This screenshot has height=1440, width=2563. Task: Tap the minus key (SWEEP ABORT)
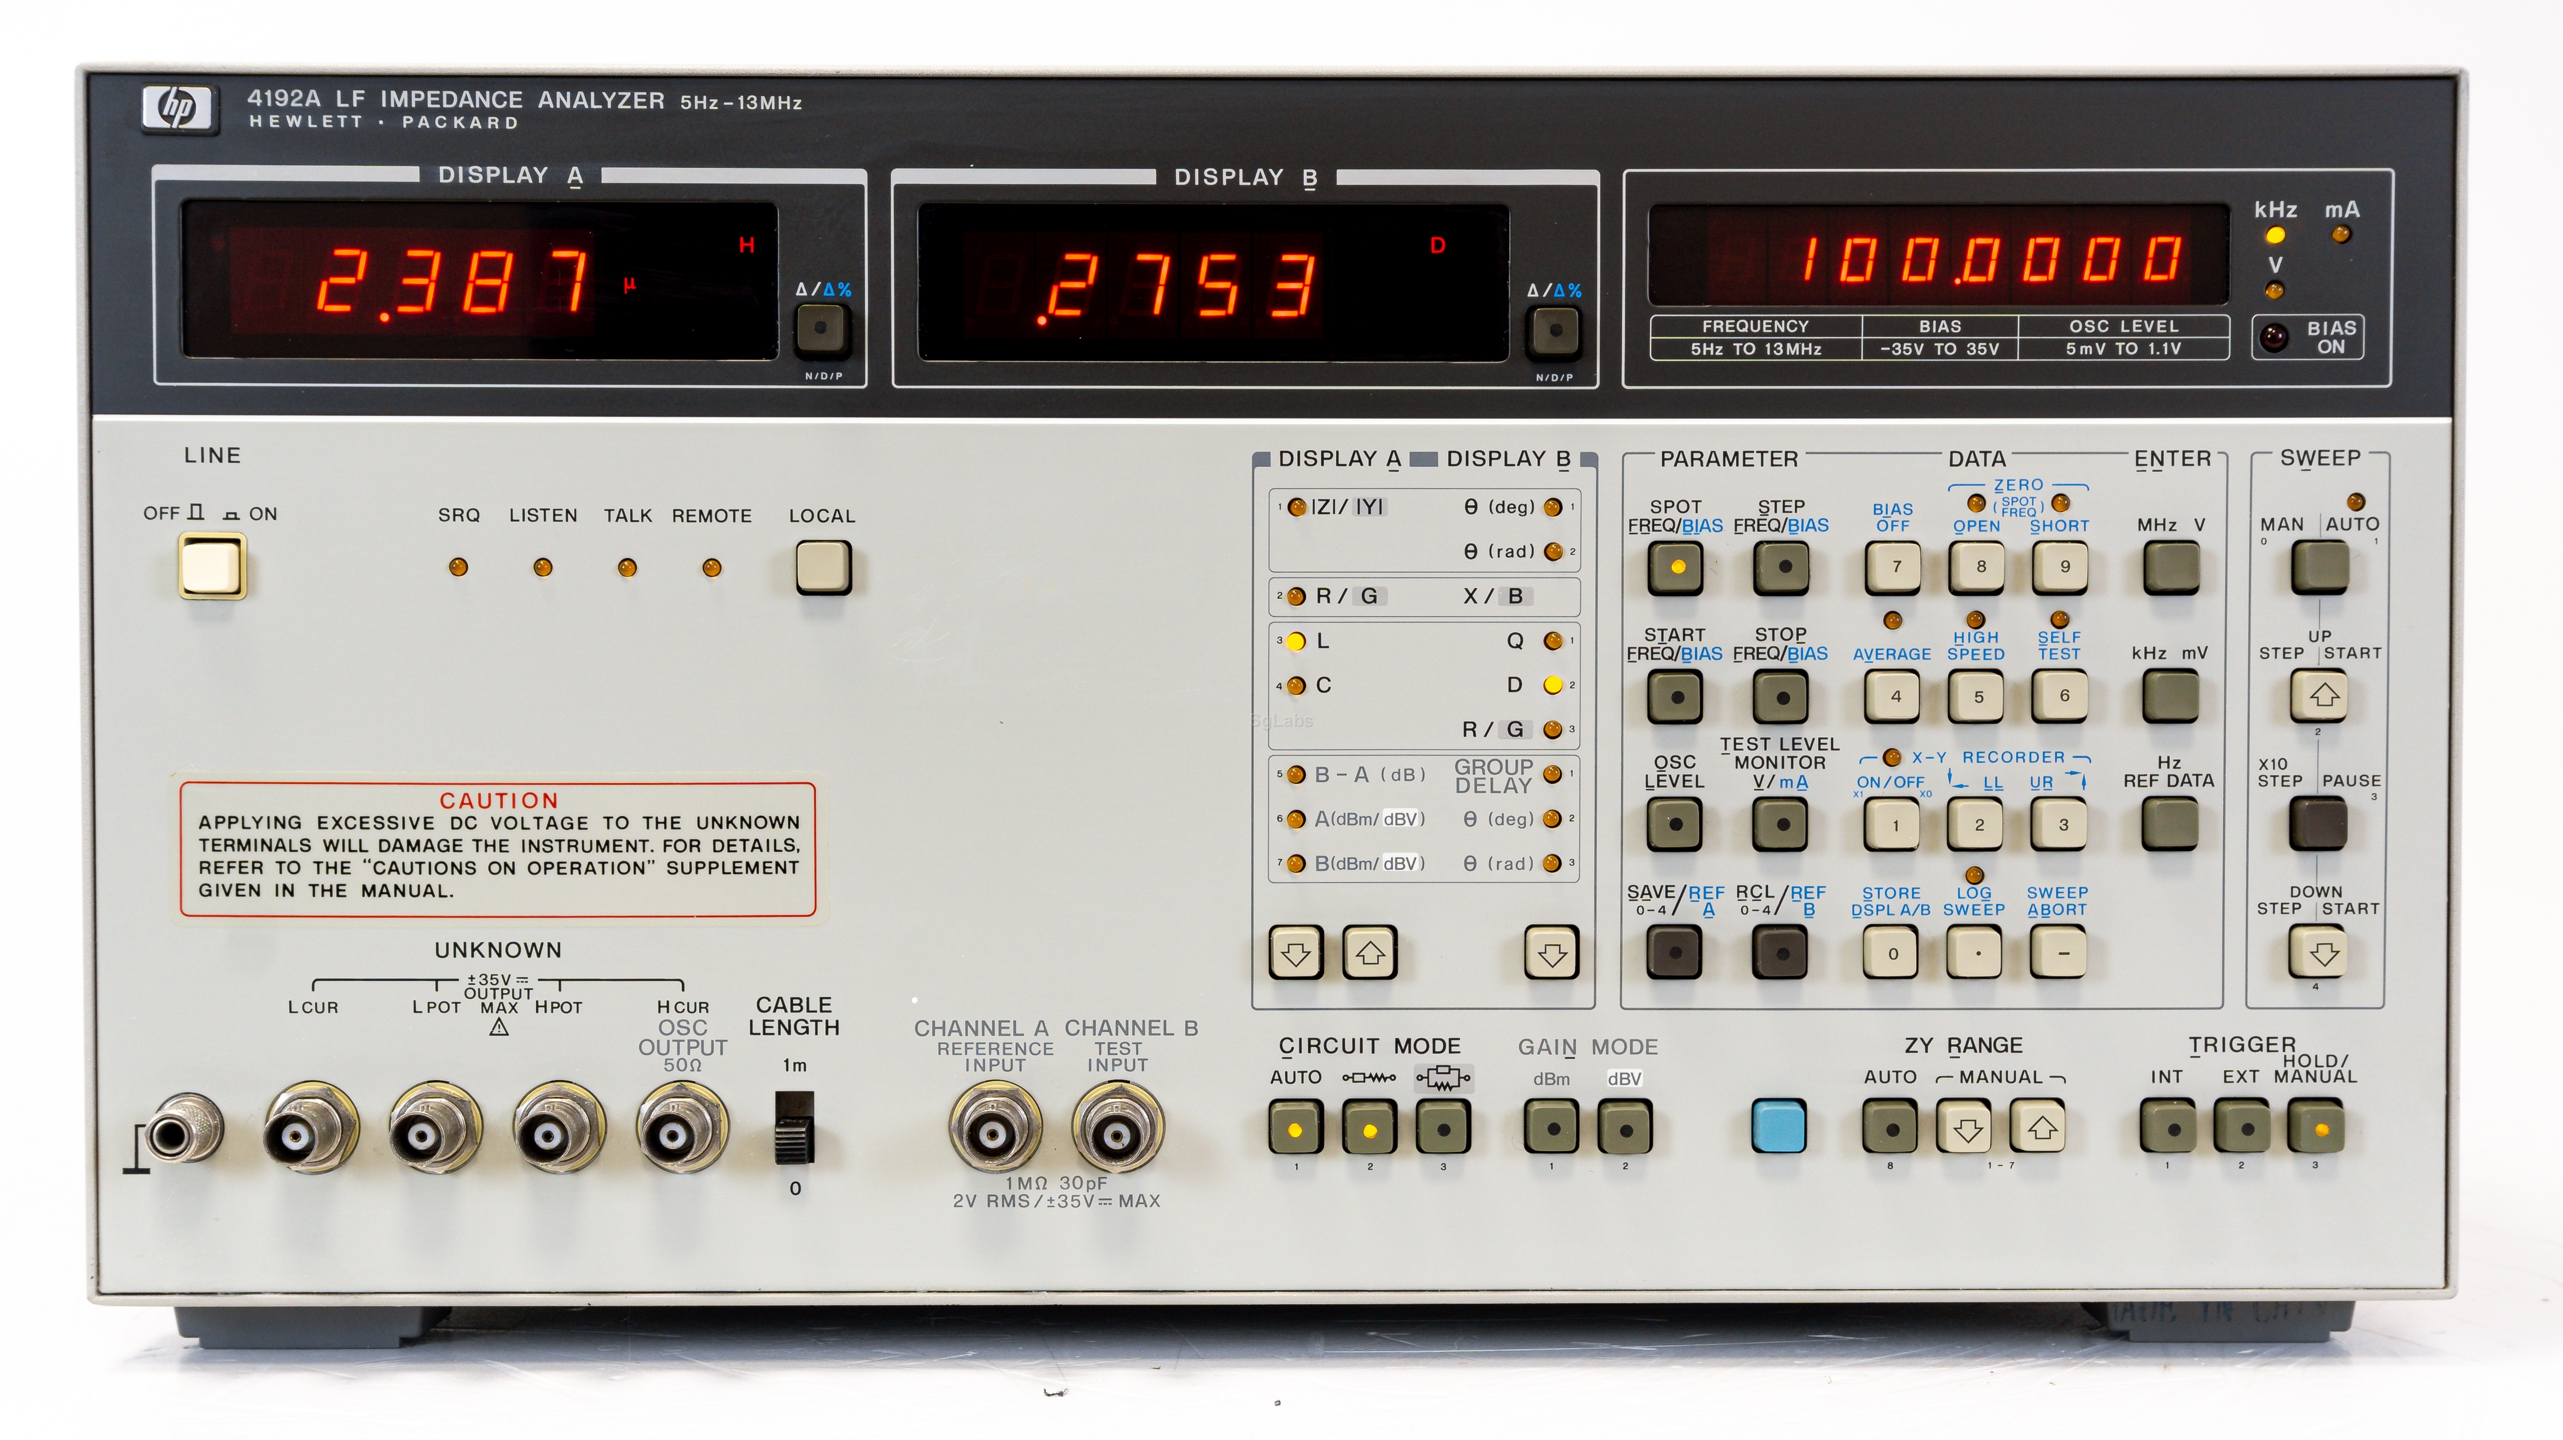coord(2059,952)
